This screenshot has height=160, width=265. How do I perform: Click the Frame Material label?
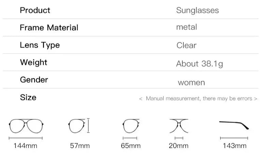point(49,28)
